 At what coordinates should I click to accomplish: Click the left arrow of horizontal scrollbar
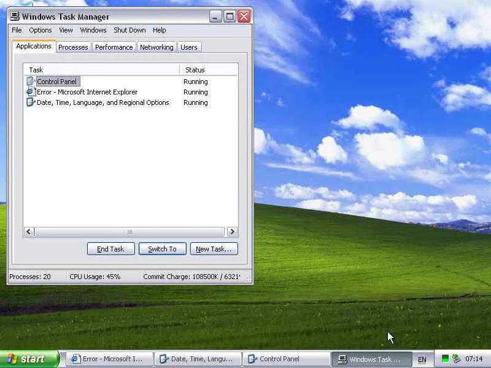29,232
